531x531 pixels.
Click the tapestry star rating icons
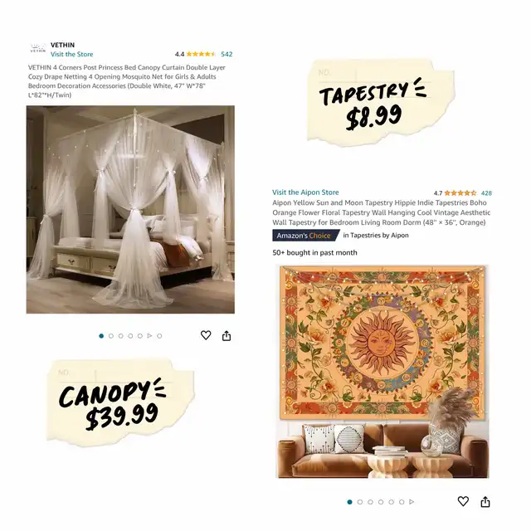coord(460,193)
